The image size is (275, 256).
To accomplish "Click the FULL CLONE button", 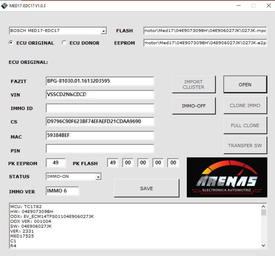I will pos(245,126).
